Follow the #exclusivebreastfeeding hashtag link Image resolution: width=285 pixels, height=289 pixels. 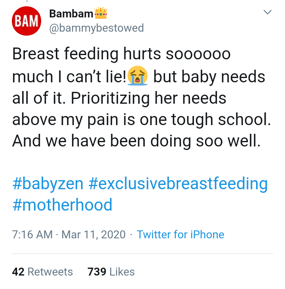coord(178,184)
